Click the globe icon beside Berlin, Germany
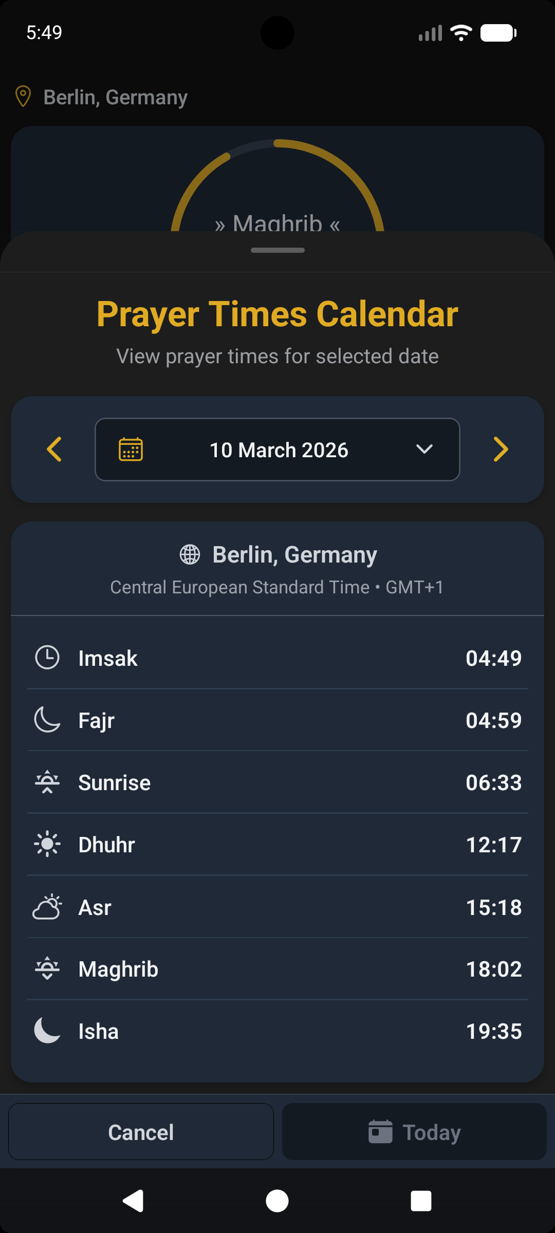 click(x=190, y=555)
